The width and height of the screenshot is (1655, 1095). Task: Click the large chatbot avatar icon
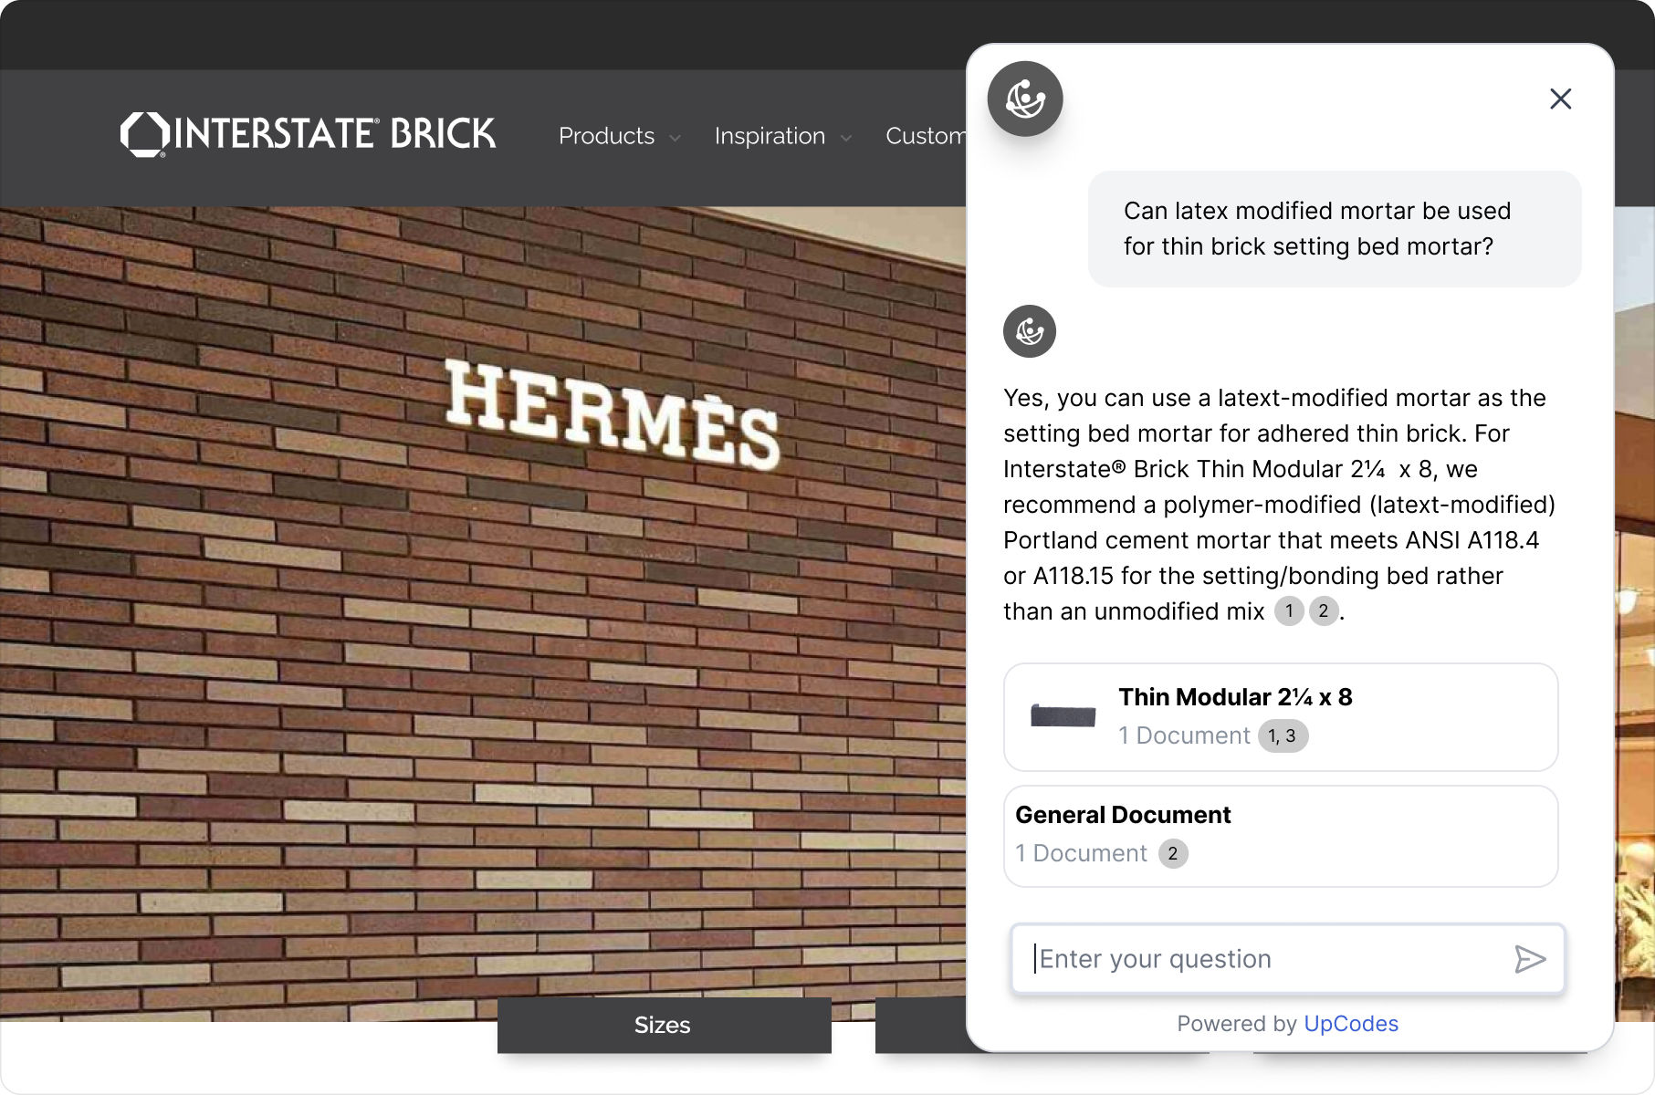click(1025, 99)
